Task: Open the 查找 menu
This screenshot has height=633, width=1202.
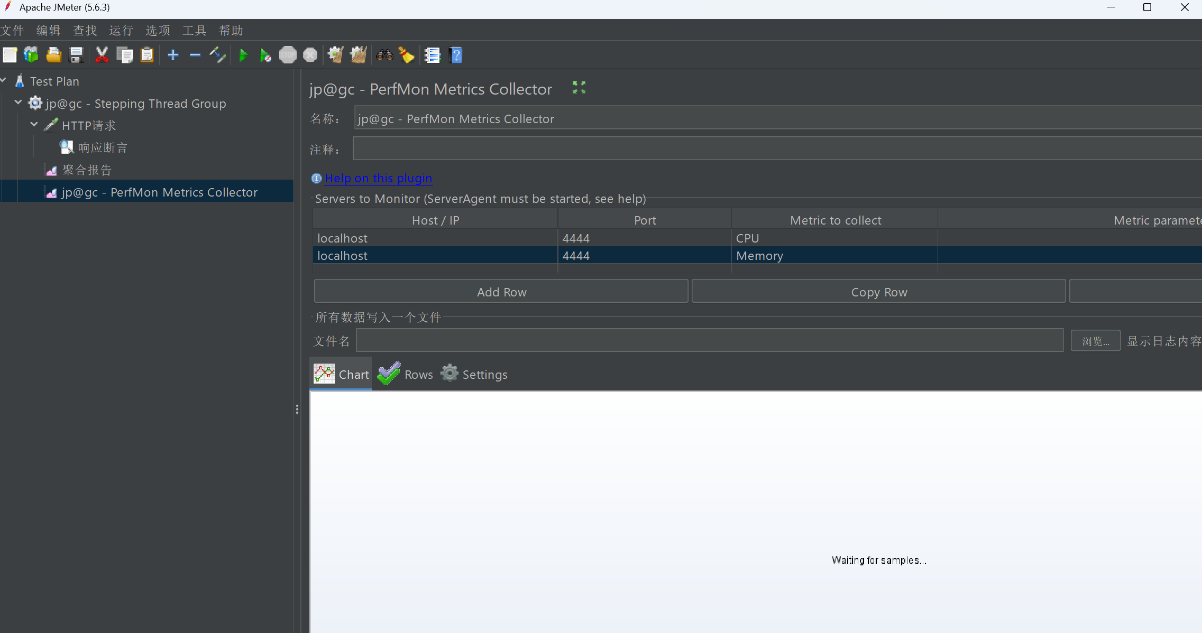Action: point(85,30)
